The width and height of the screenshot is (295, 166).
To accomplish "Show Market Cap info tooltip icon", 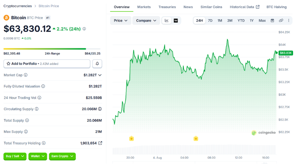I will tap(26, 75).
